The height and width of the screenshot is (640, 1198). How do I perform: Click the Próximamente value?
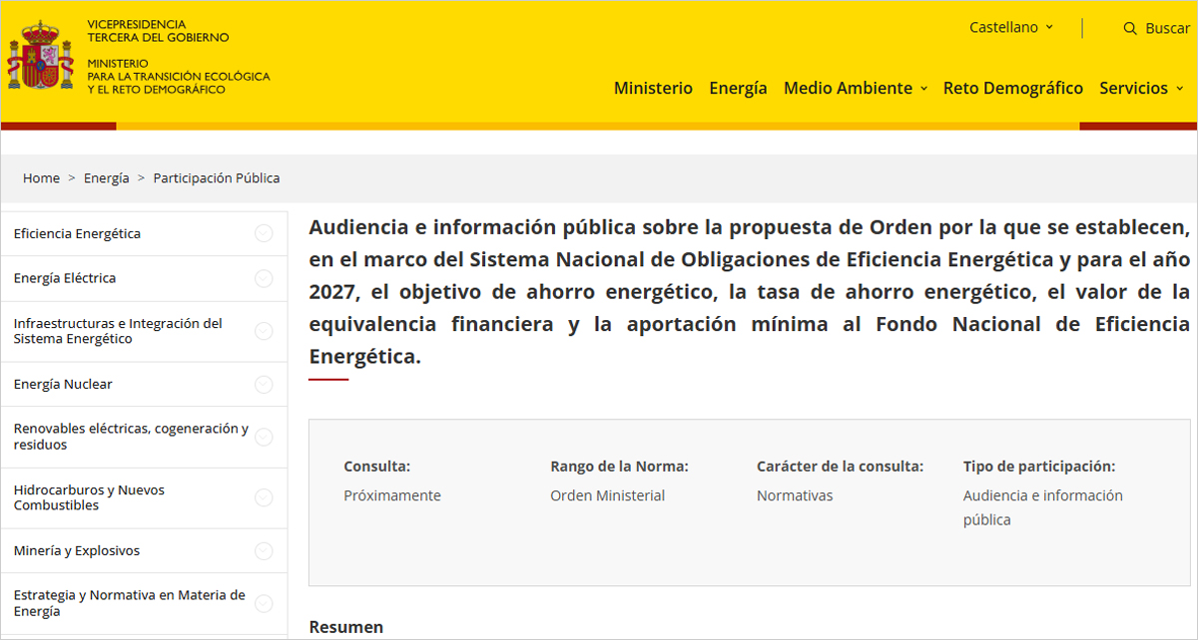click(x=392, y=495)
